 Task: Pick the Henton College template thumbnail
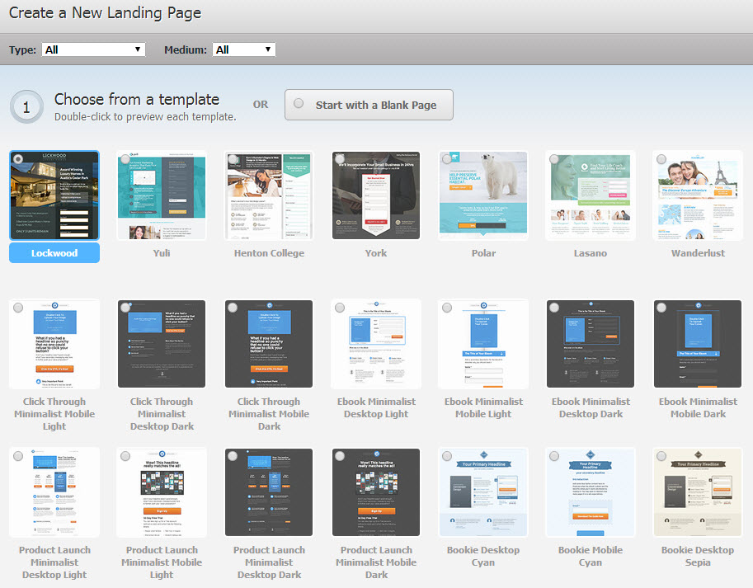(269, 195)
